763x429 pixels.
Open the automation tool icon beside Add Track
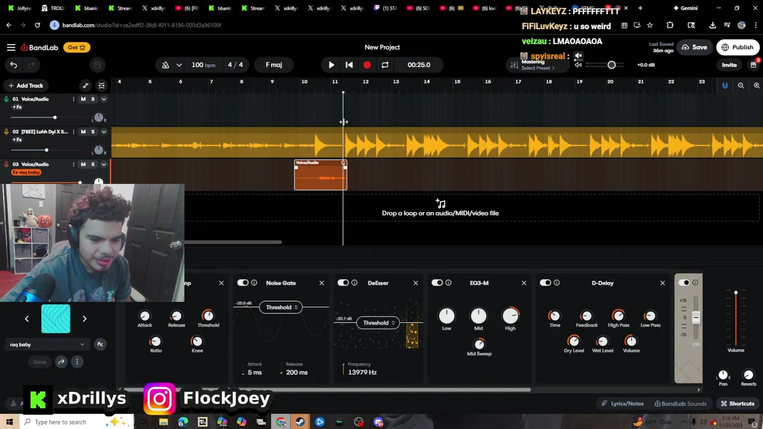coord(85,86)
